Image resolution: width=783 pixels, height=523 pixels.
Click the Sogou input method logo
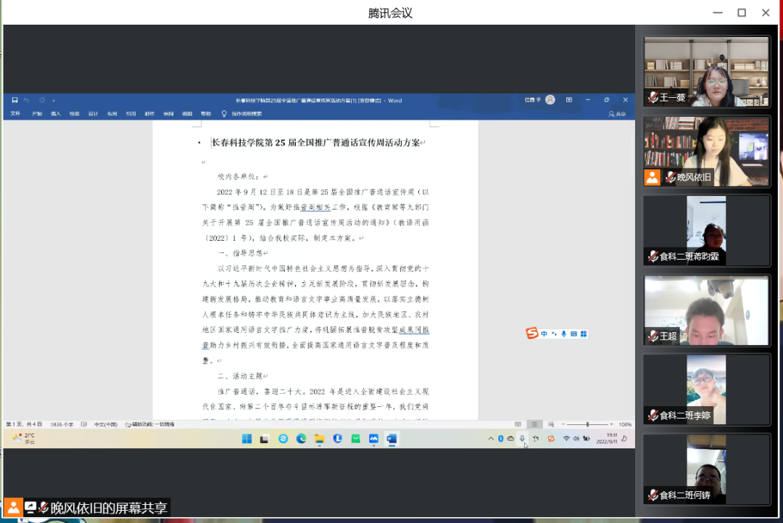click(x=532, y=334)
